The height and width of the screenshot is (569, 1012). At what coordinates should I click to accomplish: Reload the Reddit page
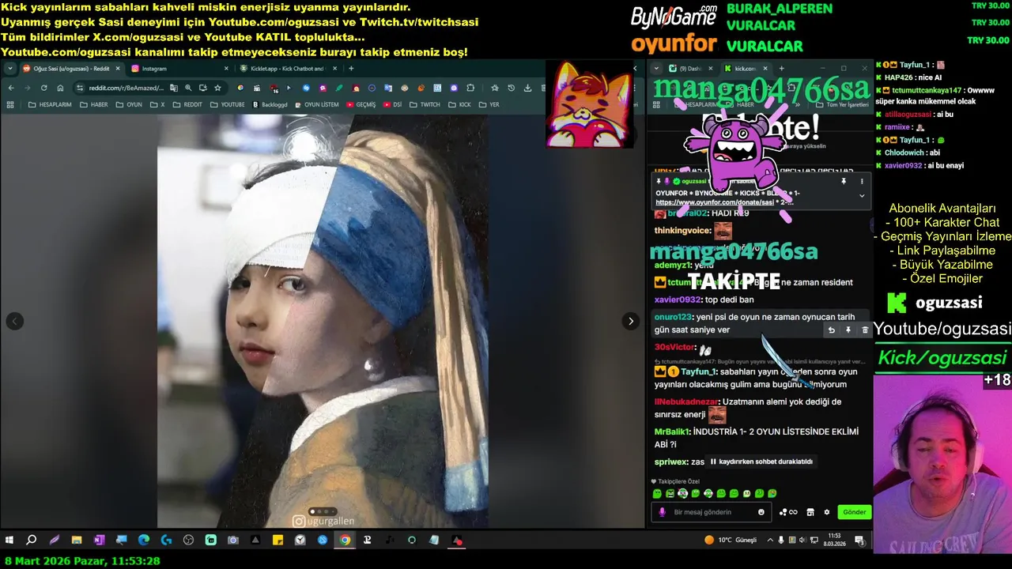(43, 88)
